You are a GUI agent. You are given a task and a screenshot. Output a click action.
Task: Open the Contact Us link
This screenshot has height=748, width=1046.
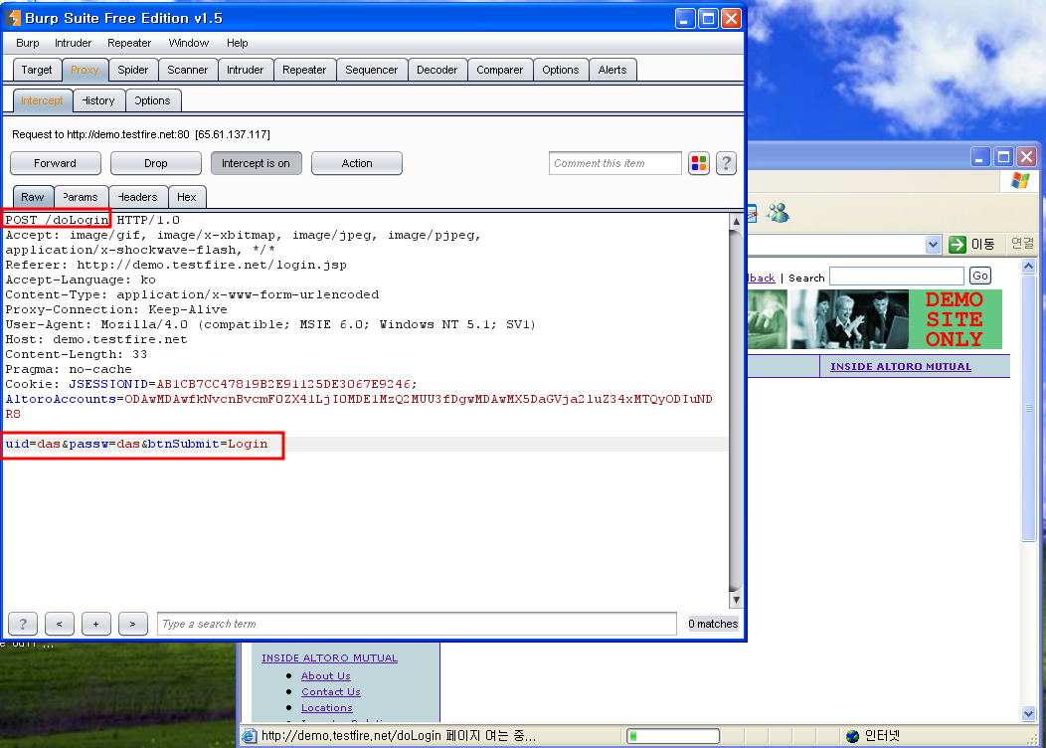click(331, 692)
